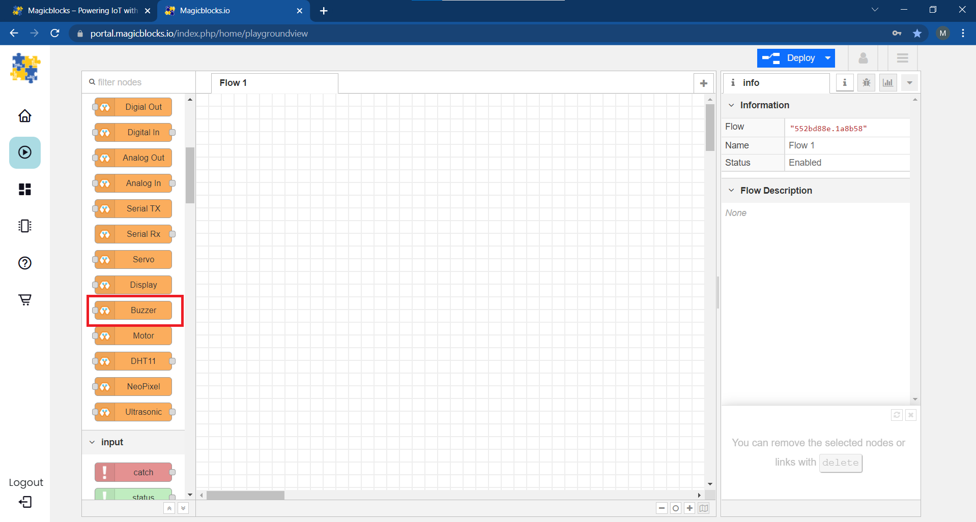Collapse the input palette category
976x522 pixels.
[x=92, y=442]
